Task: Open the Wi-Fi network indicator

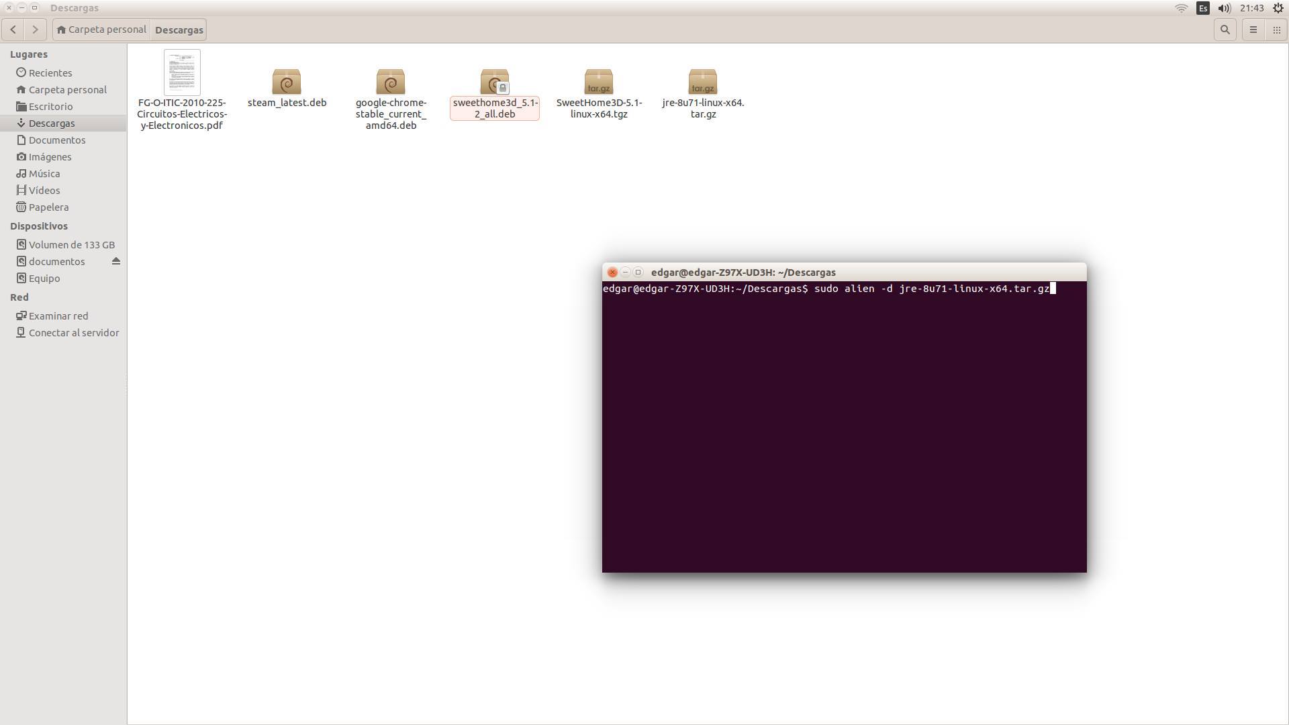Action: [1182, 8]
